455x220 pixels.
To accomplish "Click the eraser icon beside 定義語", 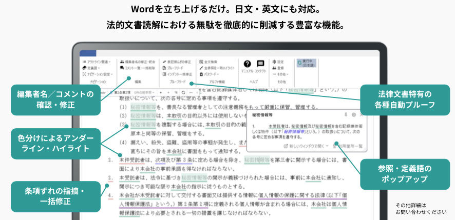I will click(x=84, y=68).
